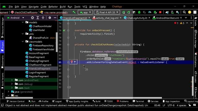Open the Bookmarks side panel
Viewport: 198px width, 111px height.
[x=2, y=62]
